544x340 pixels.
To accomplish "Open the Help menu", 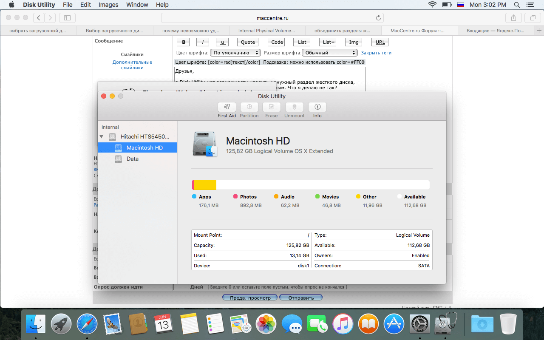I will (x=162, y=5).
